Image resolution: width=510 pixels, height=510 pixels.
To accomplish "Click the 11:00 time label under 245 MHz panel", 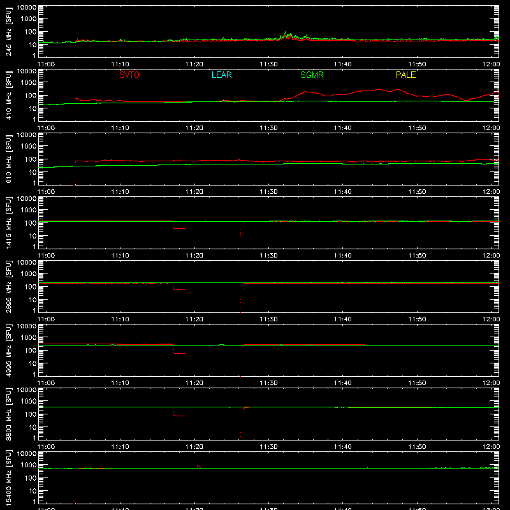I will (x=46, y=64).
